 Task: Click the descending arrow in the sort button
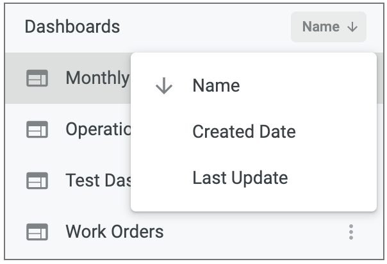tap(352, 27)
